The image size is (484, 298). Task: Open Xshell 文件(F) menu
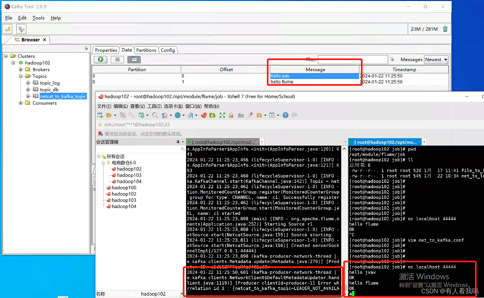(104, 106)
